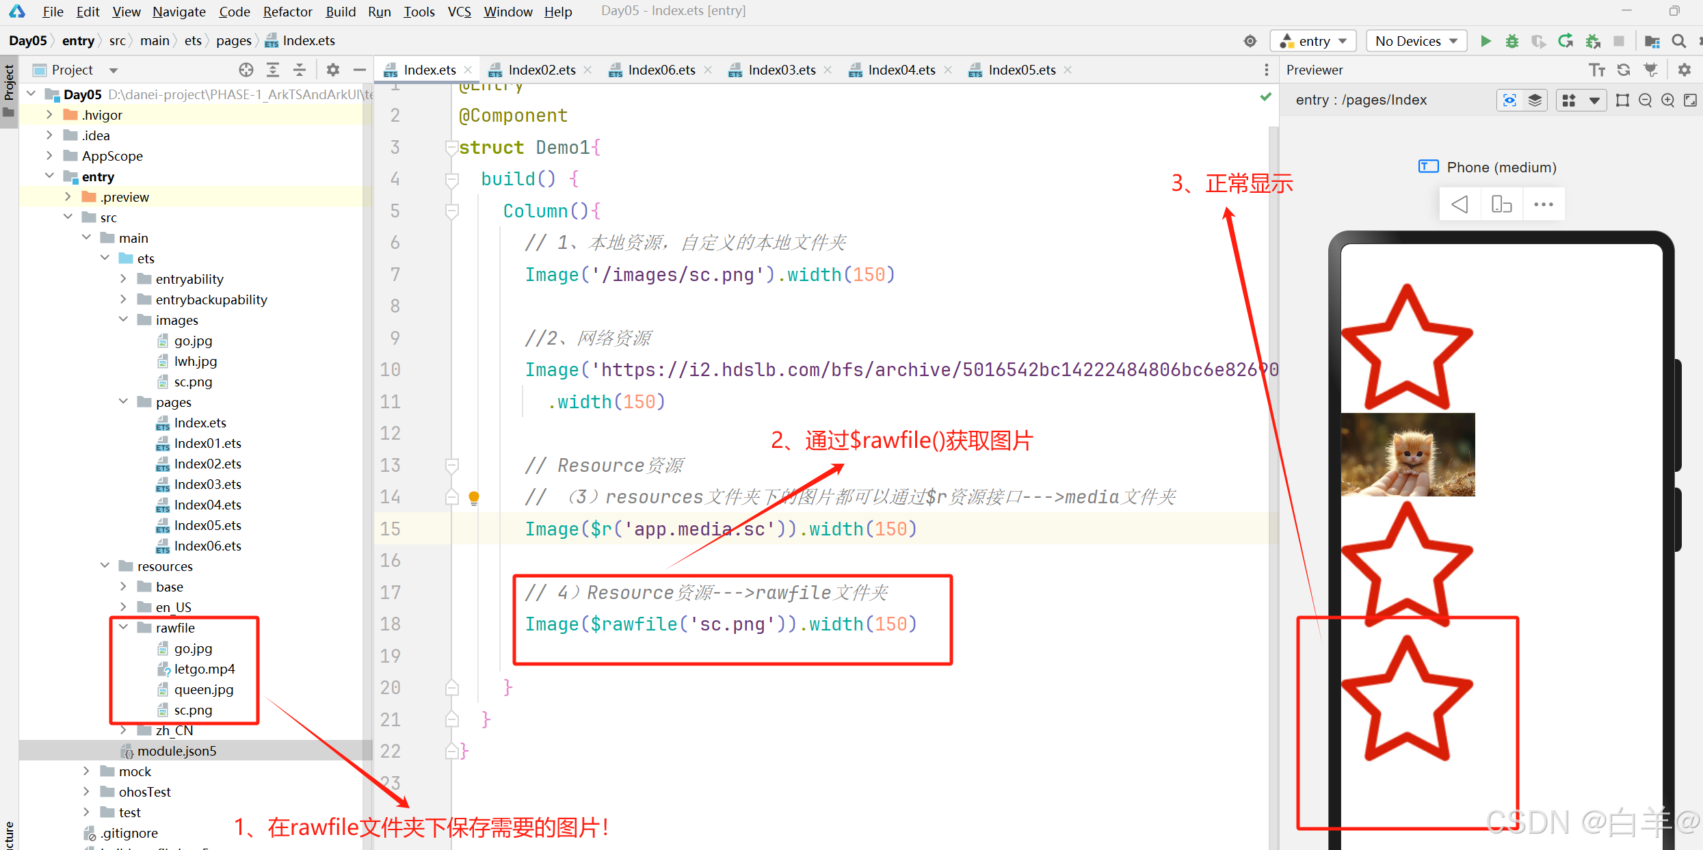Collapse the rawfile folder

point(123,627)
